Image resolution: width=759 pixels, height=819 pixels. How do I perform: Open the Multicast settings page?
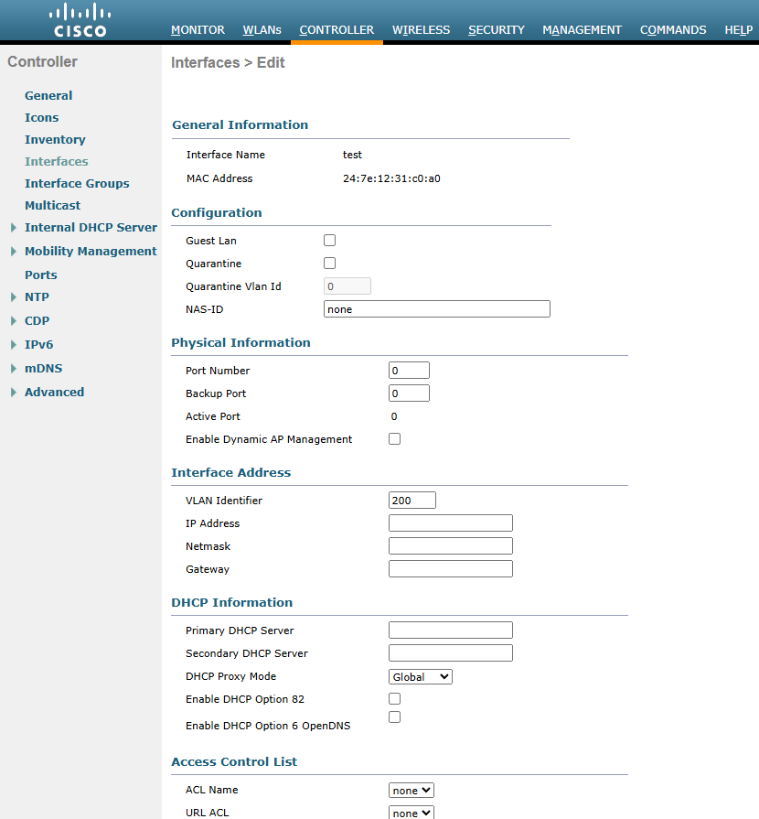(52, 205)
